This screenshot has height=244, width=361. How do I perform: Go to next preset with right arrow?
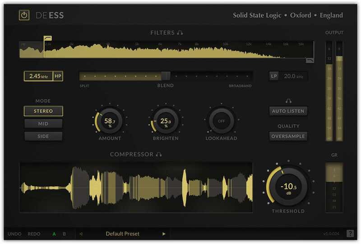pos(164,234)
